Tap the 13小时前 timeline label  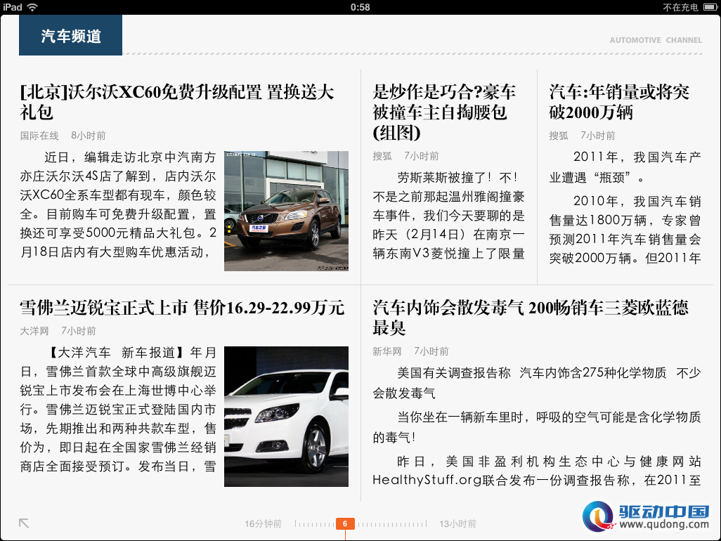tap(457, 523)
